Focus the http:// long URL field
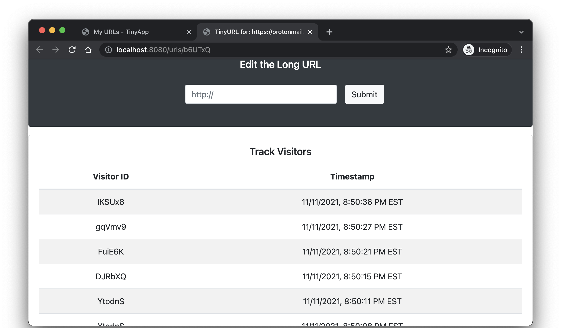561x328 pixels. 261,94
